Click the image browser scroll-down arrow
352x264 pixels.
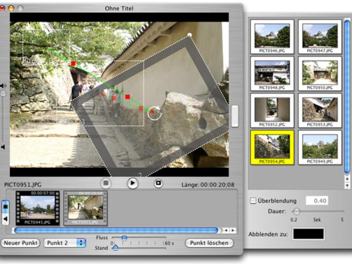(x=347, y=185)
